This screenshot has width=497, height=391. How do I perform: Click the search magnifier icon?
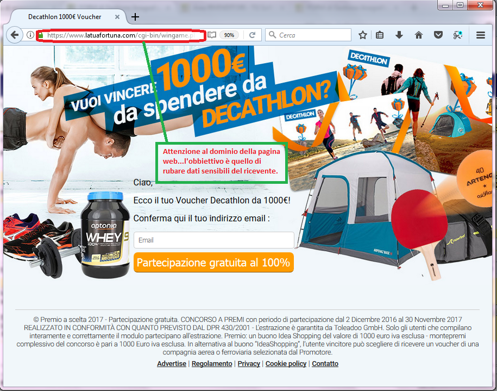point(272,35)
